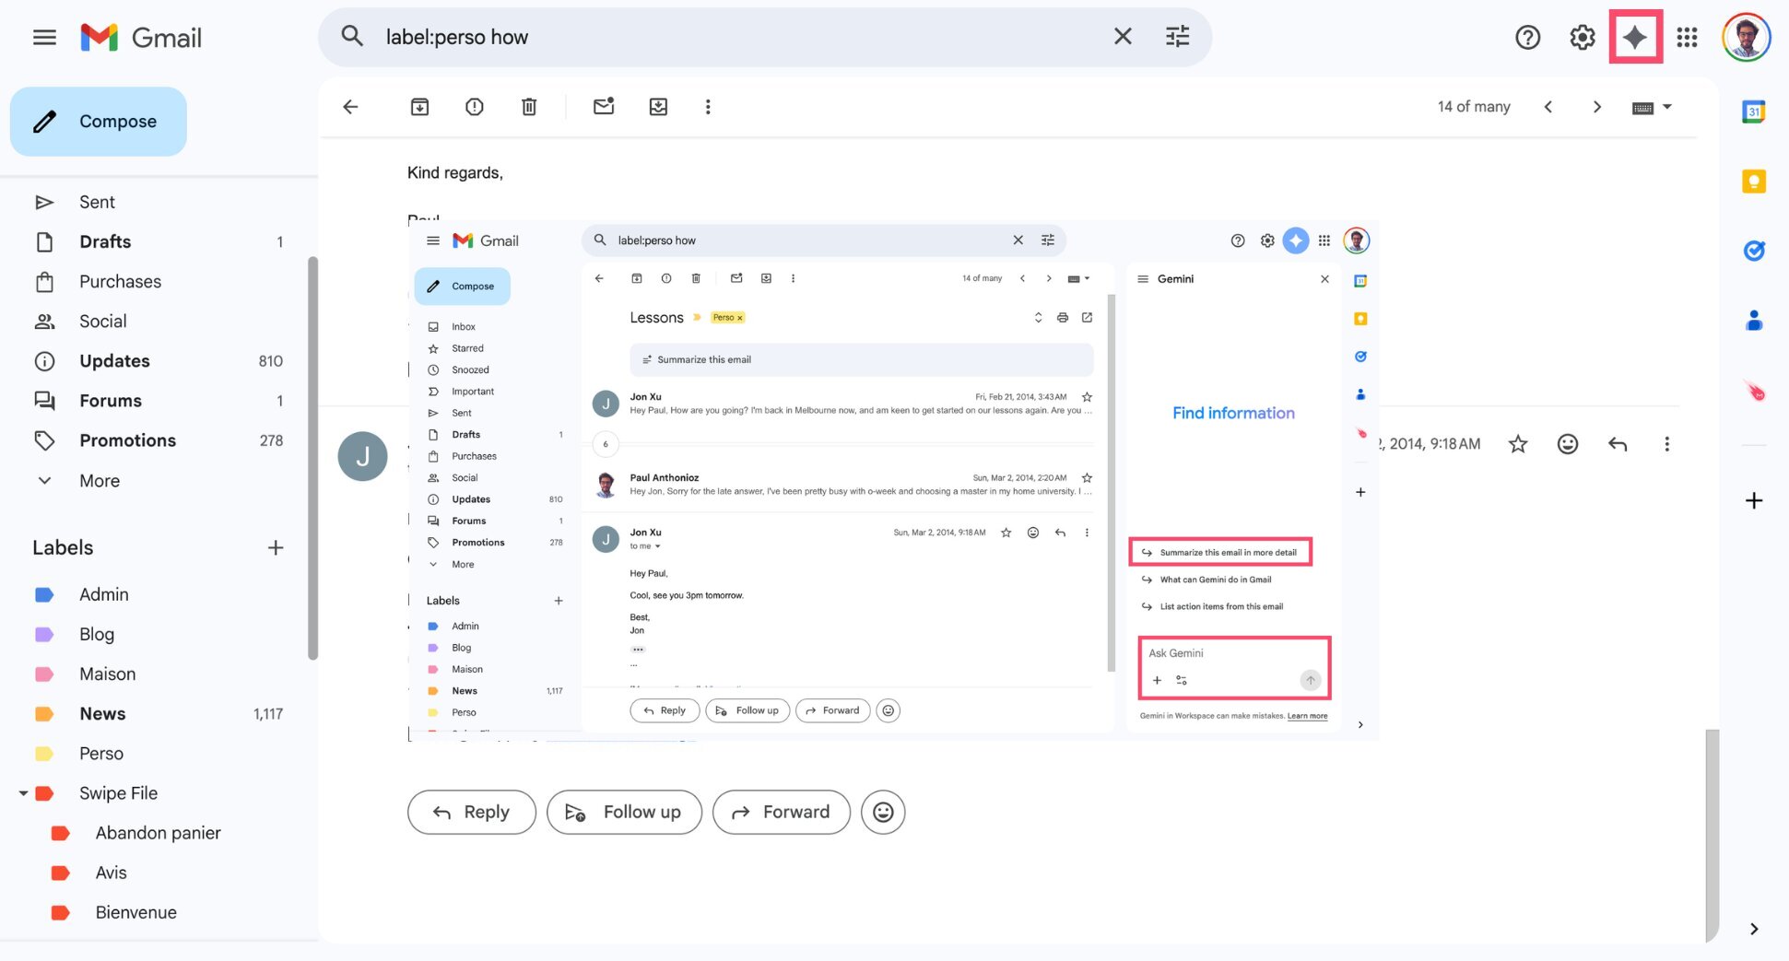Click the Compose button
This screenshot has height=961, width=1789.
[99, 122]
